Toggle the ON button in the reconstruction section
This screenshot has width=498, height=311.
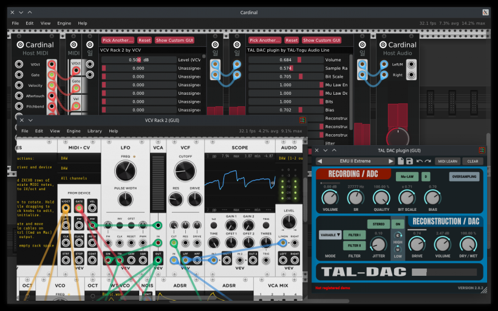(398, 224)
